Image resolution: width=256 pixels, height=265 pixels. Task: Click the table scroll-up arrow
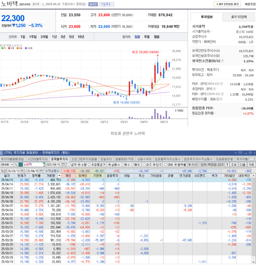click(x=254, y=176)
